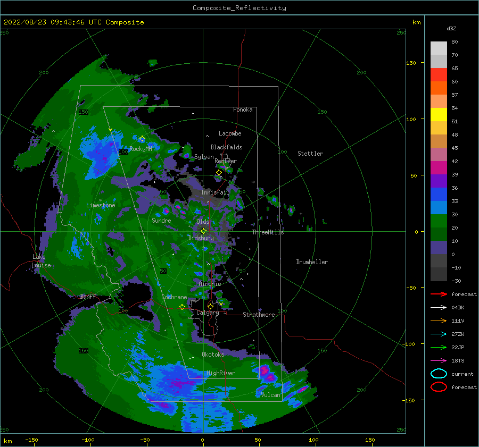Click the Airdrie map label
The image size is (479, 447).
[210, 284]
